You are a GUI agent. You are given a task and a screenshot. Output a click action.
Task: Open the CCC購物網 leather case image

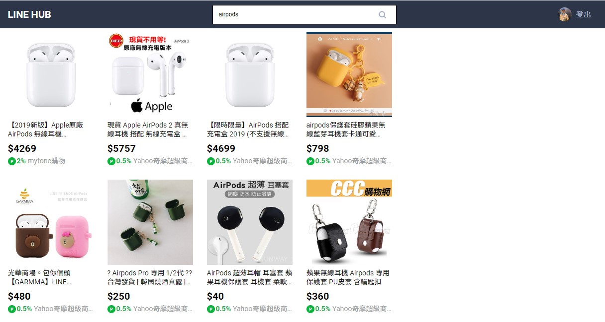[x=349, y=222]
